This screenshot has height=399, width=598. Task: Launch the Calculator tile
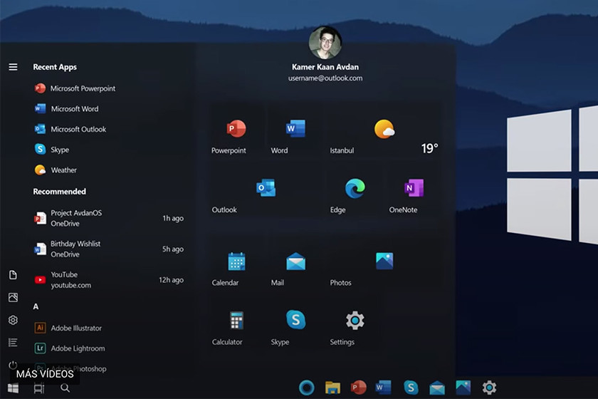[236, 326]
